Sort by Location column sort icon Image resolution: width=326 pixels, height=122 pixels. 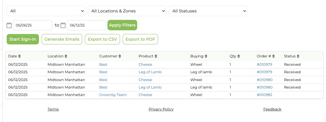[x=66, y=56]
